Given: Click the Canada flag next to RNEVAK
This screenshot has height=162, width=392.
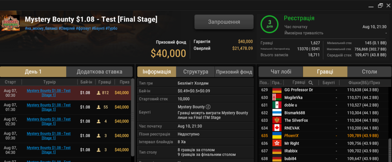Looking at the screenshot, I should (x=277, y=128).
